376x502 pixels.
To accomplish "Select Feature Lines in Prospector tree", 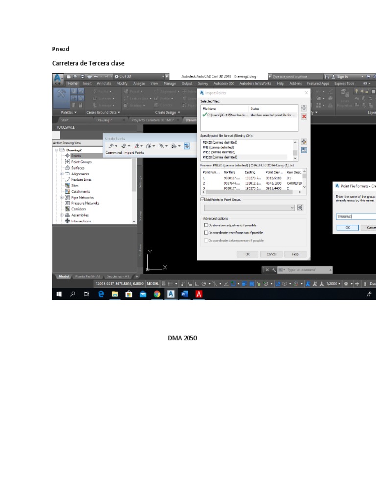I will (x=81, y=179).
